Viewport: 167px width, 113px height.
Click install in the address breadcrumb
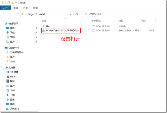click(42, 14)
